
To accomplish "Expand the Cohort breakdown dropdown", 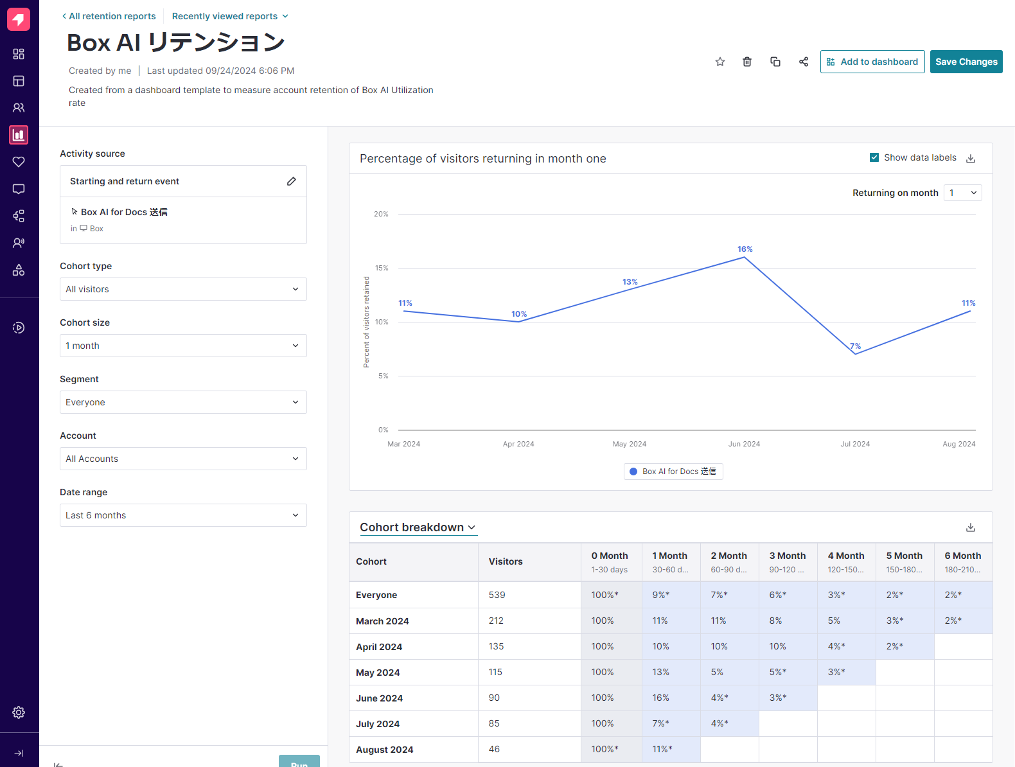I will (418, 527).
